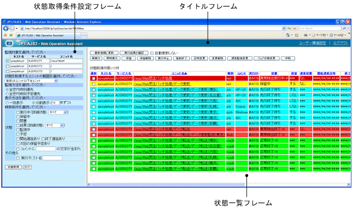Open the Favorites Center star icon
The height and width of the screenshot is (209, 353).
5,35
